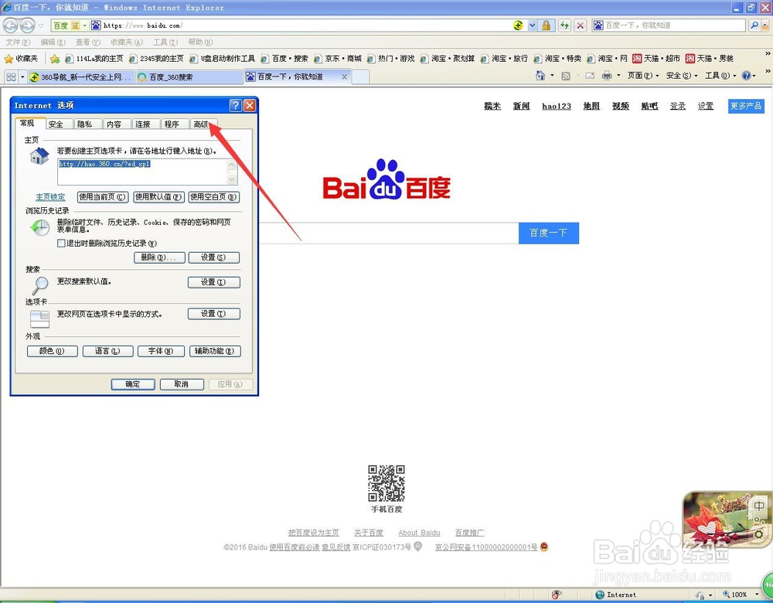Click the 更多产品 button on Baidu page
The width and height of the screenshot is (773, 603).
746,106
